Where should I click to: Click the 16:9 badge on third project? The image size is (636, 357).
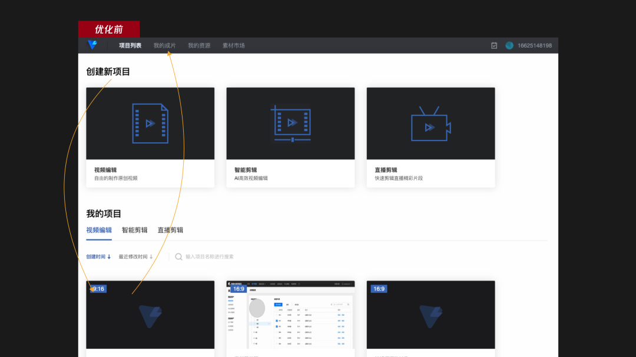(x=379, y=289)
